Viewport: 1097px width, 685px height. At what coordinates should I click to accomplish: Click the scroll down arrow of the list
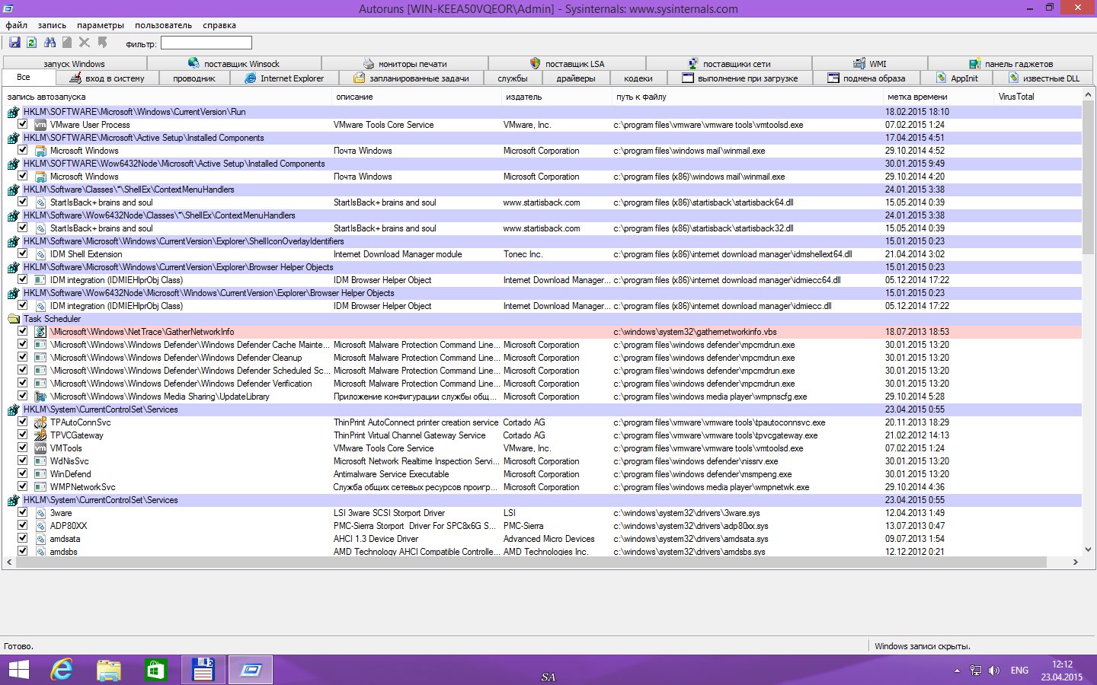(x=1088, y=550)
